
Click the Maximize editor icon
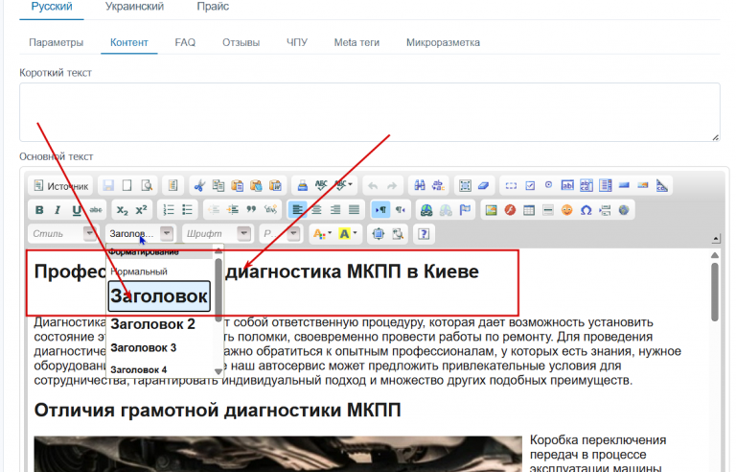[379, 234]
